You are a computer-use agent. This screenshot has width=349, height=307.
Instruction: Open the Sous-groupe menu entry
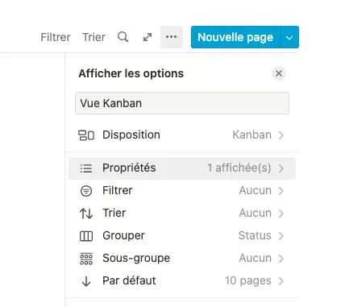(x=182, y=259)
